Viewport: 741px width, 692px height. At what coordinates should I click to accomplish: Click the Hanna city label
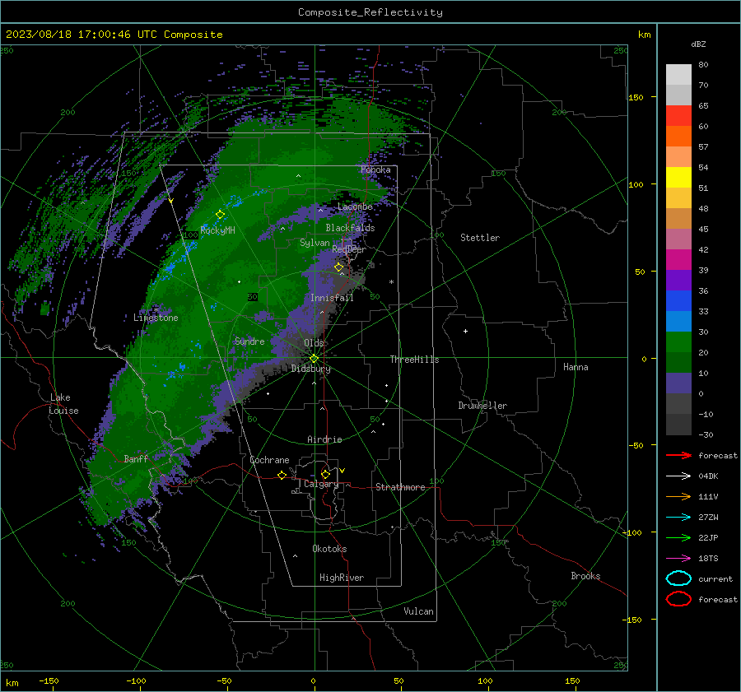click(x=576, y=367)
